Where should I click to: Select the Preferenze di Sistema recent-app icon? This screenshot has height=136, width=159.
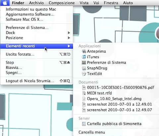pos(84,63)
